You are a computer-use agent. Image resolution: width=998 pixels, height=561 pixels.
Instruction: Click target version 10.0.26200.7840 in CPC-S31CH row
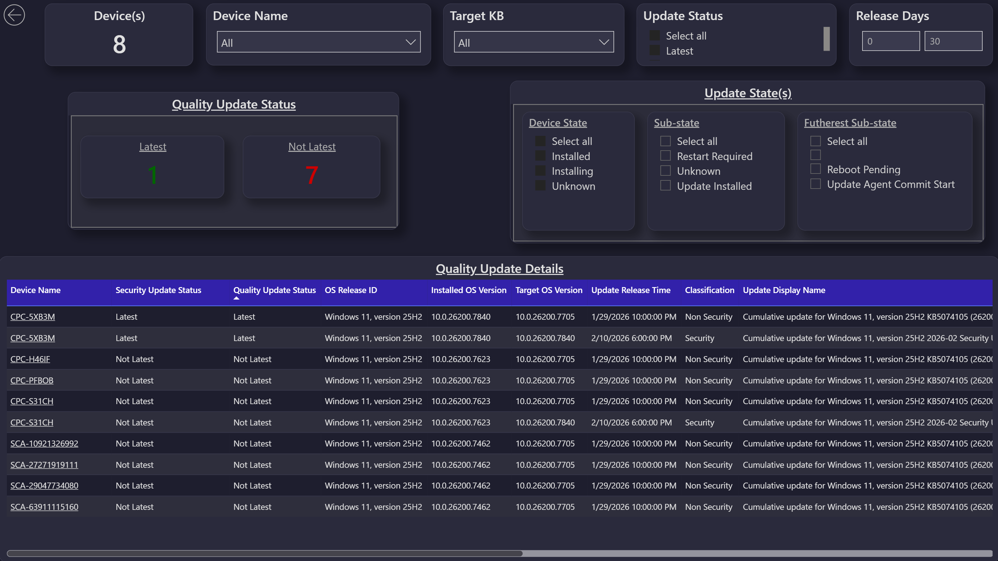pos(545,423)
